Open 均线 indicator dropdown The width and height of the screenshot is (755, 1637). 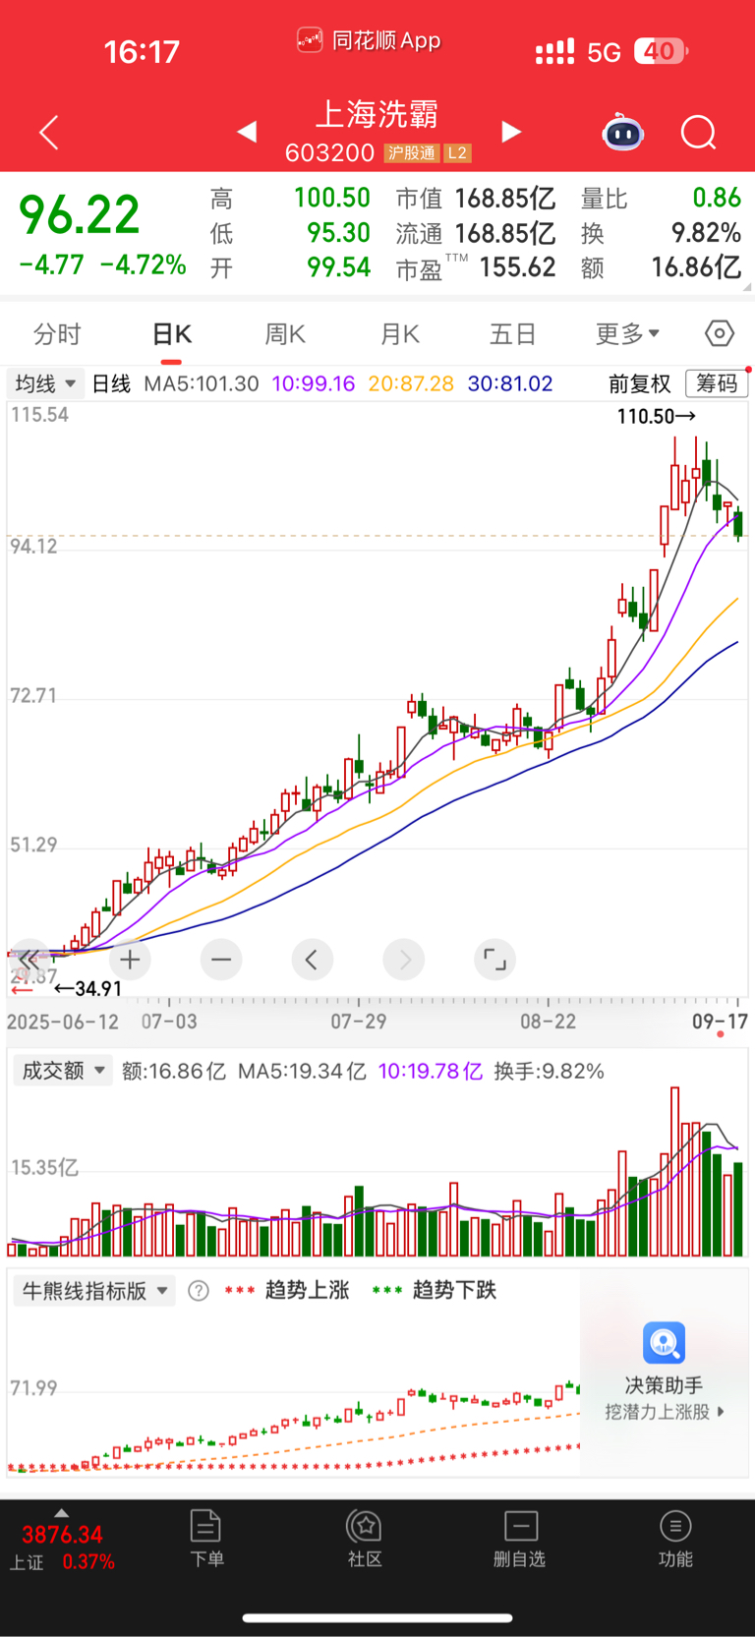click(x=45, y=383)
